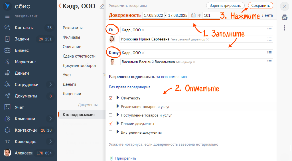Viewport: 292px width, 161px height.
Task: Open the calendar date picker icon
Action: coord(194,15)
